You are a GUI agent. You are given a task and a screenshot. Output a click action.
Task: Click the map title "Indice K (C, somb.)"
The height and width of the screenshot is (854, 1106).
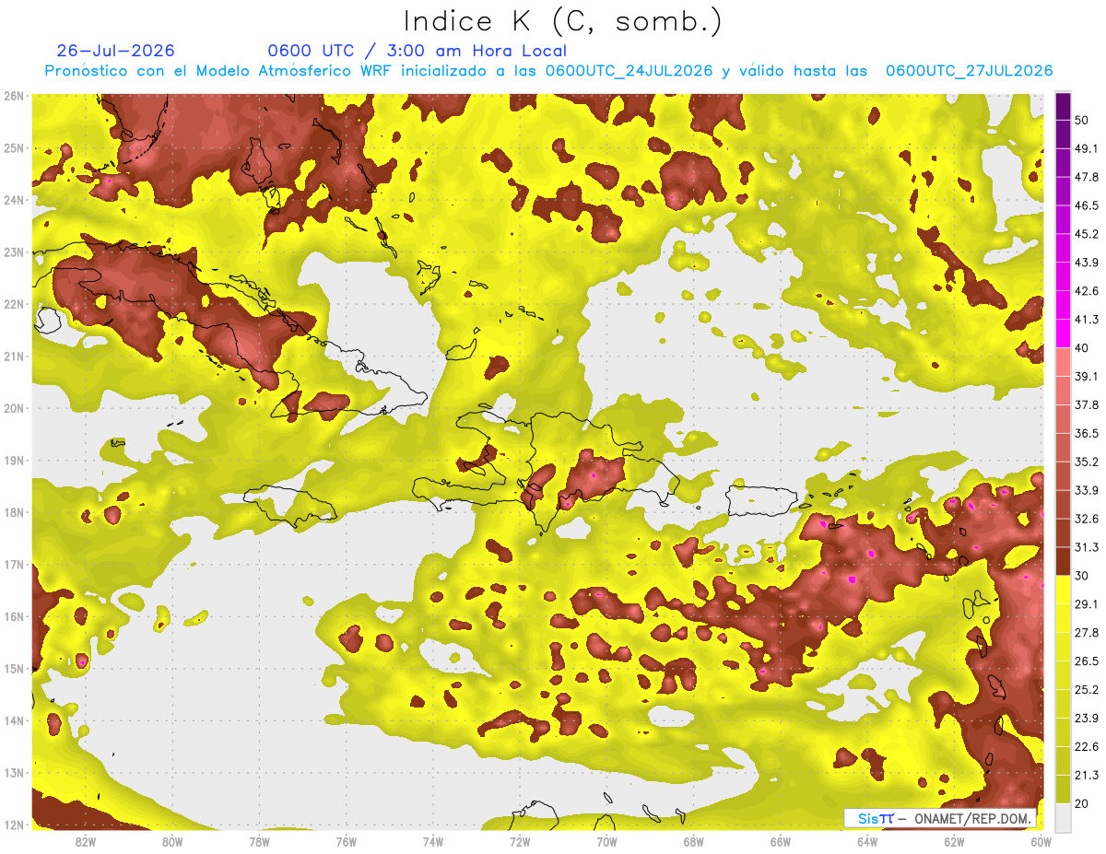pos(562,22)
